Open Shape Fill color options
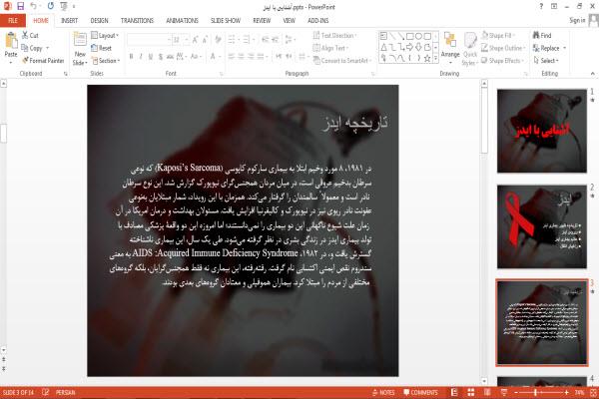This screenshot has height=399, width=599. (498, 35)
